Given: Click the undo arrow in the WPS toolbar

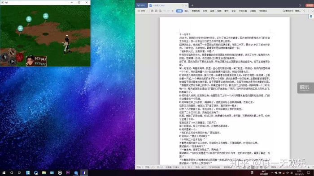Looking at the screenshot, I should tap(165, 11).
